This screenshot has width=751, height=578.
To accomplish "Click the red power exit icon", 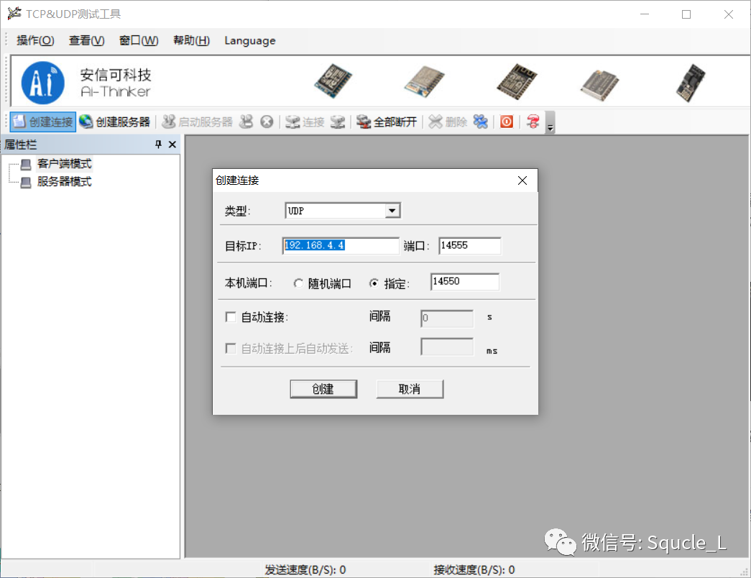I will [507, 121].
